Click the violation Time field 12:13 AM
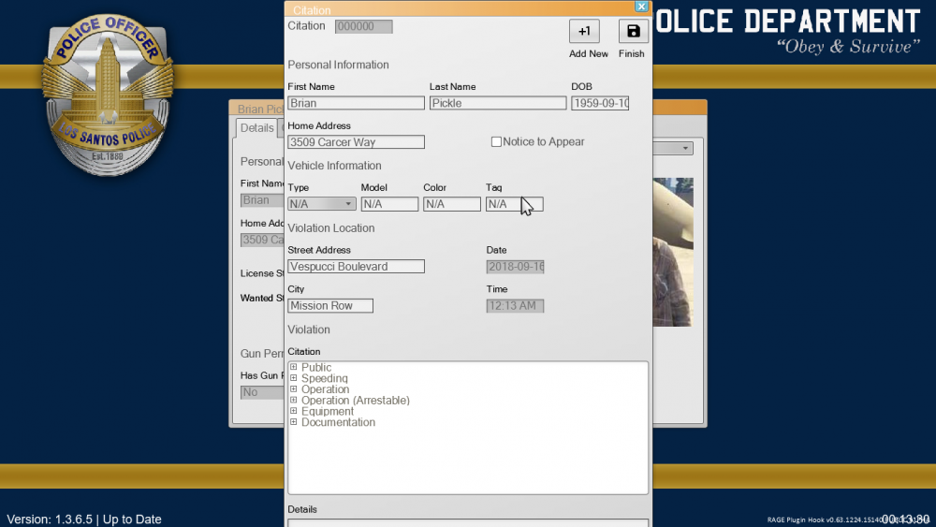Image resolution: width=936 pixels, height=527 pixels. 515,305
